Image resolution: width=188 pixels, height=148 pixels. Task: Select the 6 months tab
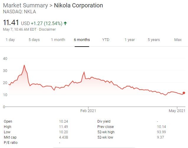[x=82, y=40]
